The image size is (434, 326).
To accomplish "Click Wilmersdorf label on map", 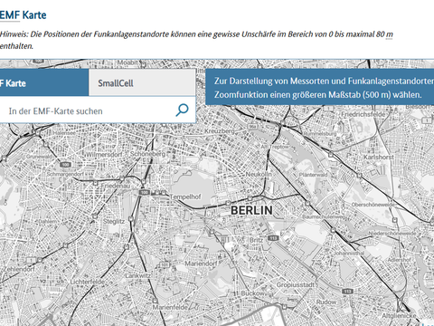I will click(x=104, y=155).
